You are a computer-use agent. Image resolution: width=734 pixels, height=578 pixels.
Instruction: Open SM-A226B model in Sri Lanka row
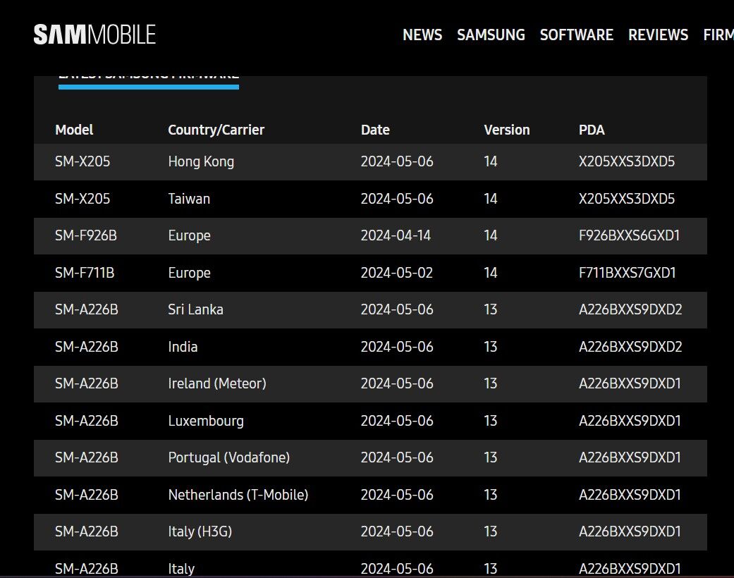(x=86, y=309)
